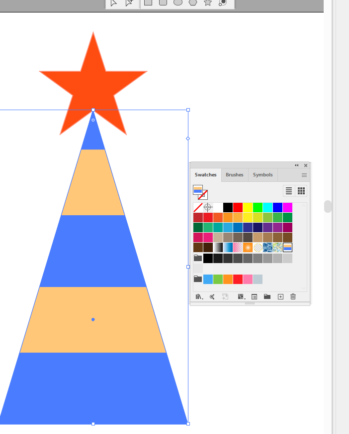The width and height of the screenshot is (349, 434).
Task: Click the bounding box top-right corner handle
Action: tap(188, 110)
